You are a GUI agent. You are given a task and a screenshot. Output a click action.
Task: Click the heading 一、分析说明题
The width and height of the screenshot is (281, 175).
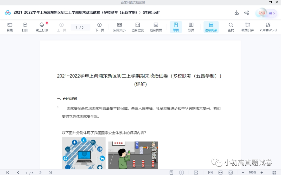pos(67,99)
